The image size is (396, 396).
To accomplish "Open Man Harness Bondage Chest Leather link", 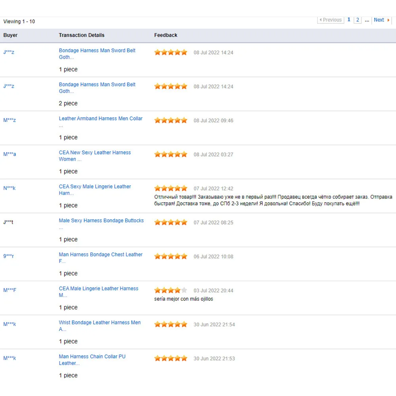I will pyautogui.click(x=101, y=255).
